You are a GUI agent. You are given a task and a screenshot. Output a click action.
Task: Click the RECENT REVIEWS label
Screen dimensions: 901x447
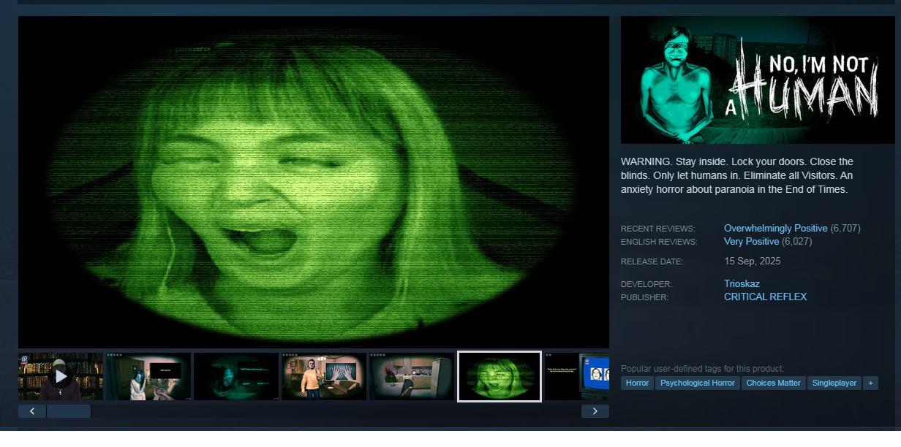click(657, 229)
